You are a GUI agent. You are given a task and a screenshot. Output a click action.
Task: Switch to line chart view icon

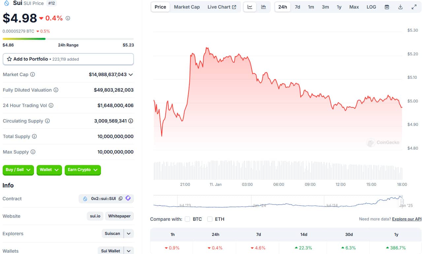coord(250,7)
